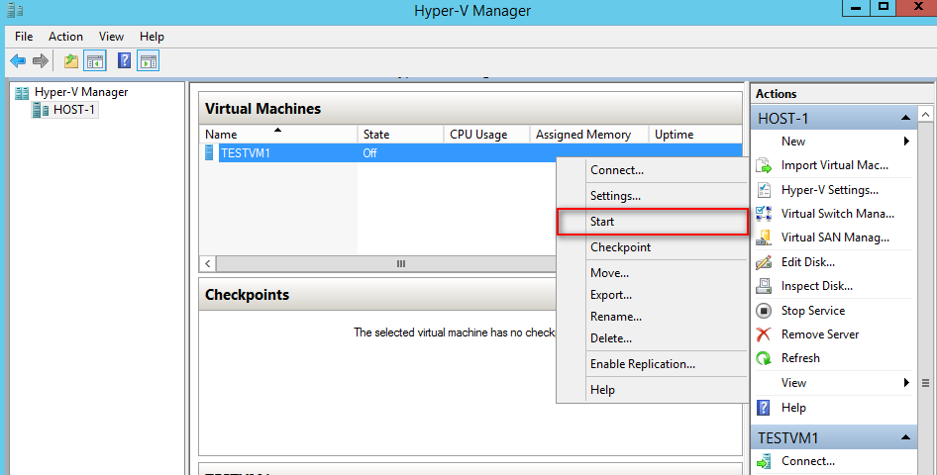Sort by the Uptime column header
Image resolution: width=937 pixels, height=475 pixels.
point(695,135)
